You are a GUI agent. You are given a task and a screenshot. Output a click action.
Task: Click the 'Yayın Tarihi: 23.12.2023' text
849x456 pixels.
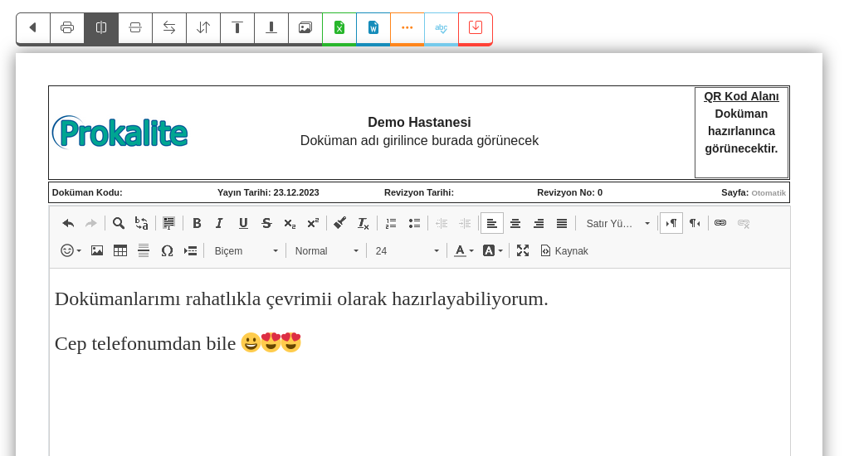pos(268,192)
